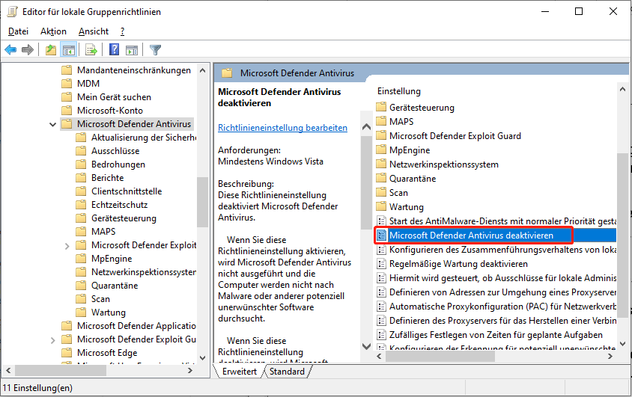The height and width of the screenshot is (397, 632).
Task: Click the blue Back arrow in toolbar
Action: 10,50
